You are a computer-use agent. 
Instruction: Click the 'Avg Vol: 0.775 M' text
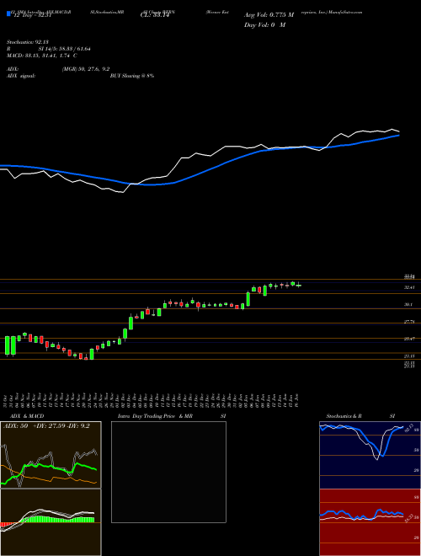[269, 15]
